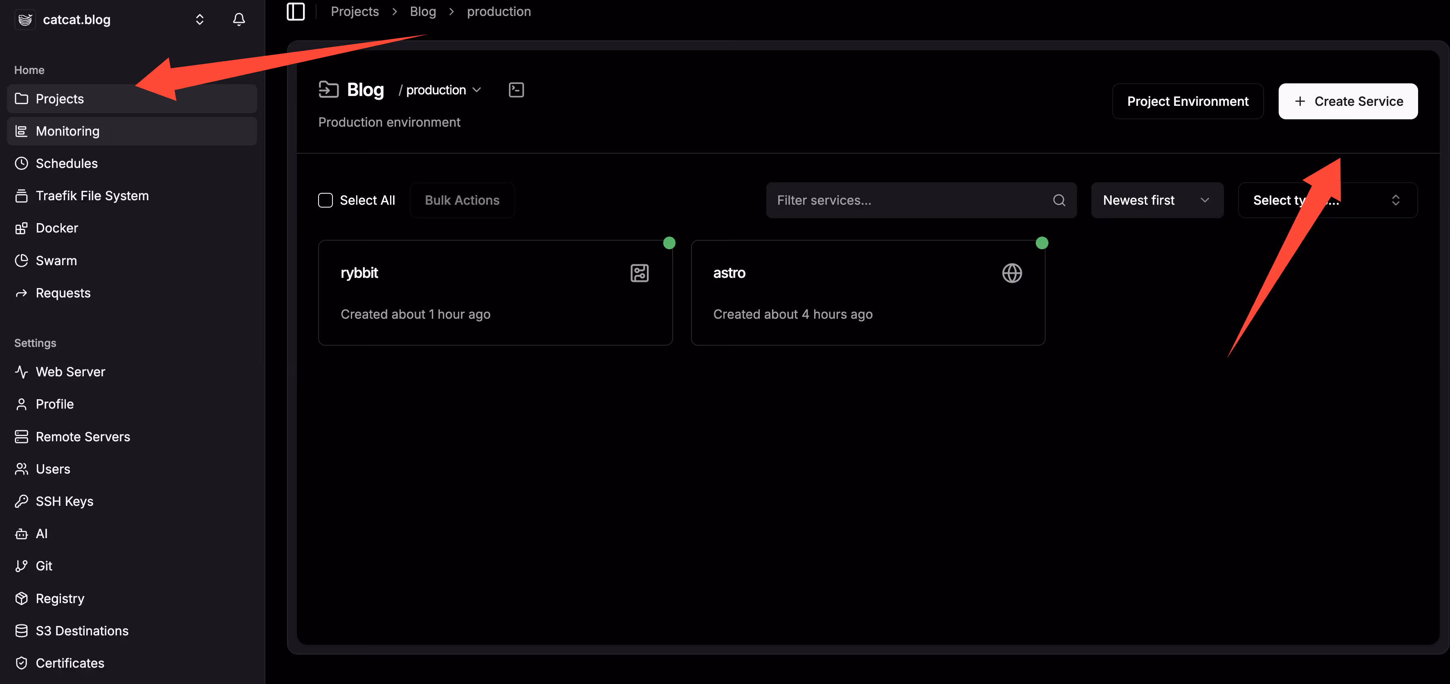This screenshot has width=1450, height=684.
Task: Click the Project Environment button
Action: coord(1187,101)
